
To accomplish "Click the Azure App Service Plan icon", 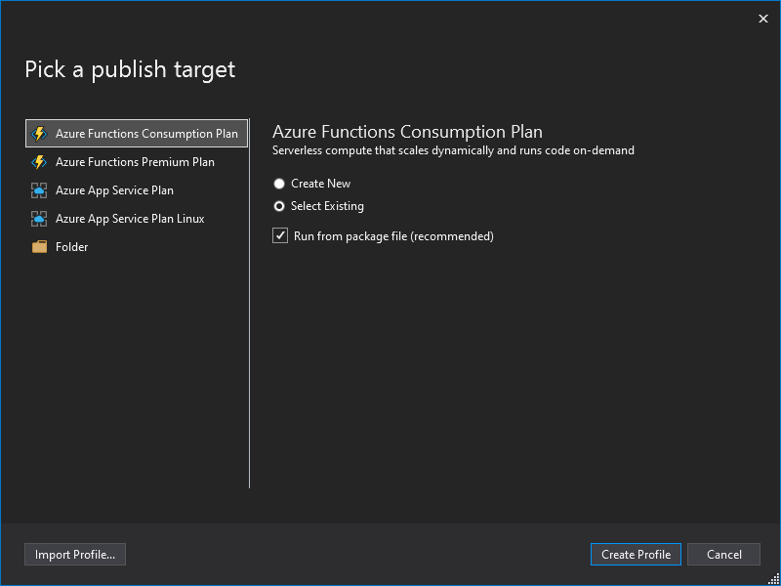I will click(39, 190).
